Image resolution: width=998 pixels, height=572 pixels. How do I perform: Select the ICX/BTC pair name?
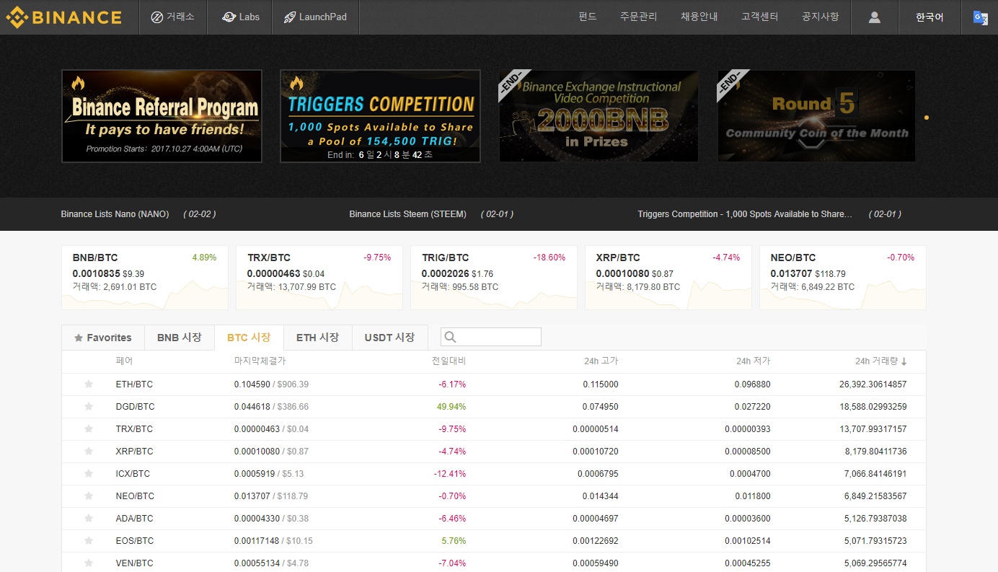point(134,474)
